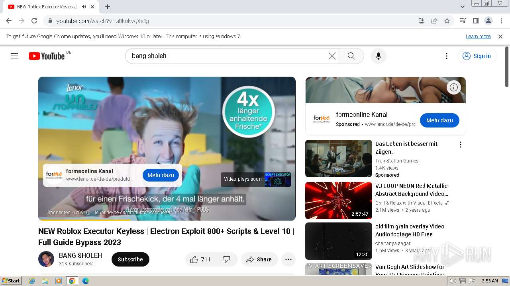Click Mehr dazu in sidebar ad
This screenshot has height=286, width=510.
click(x=439, y=120)
